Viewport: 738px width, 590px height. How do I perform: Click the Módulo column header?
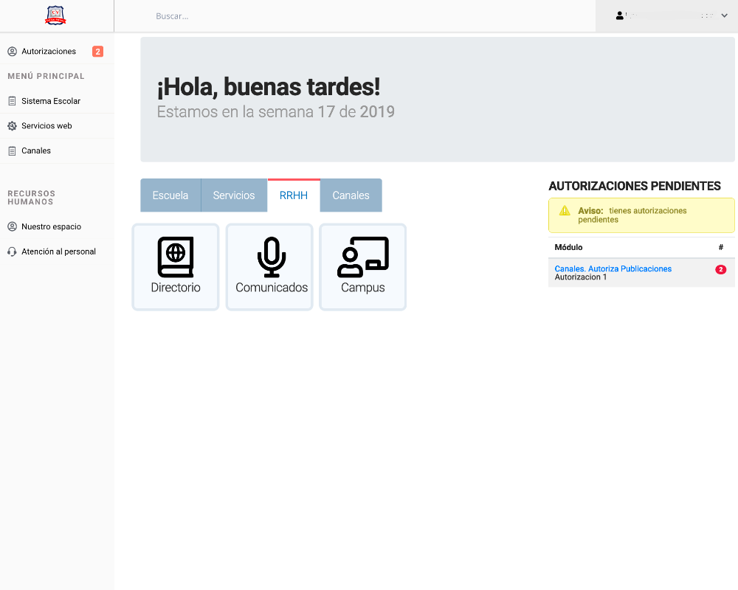click(568, 248)
